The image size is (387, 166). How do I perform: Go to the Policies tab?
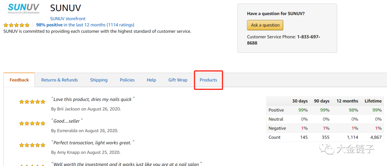[127, 80]
